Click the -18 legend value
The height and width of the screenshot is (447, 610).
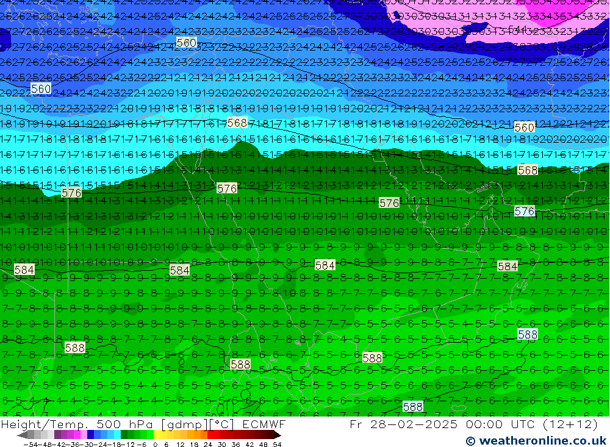click(x=114, y=445)
